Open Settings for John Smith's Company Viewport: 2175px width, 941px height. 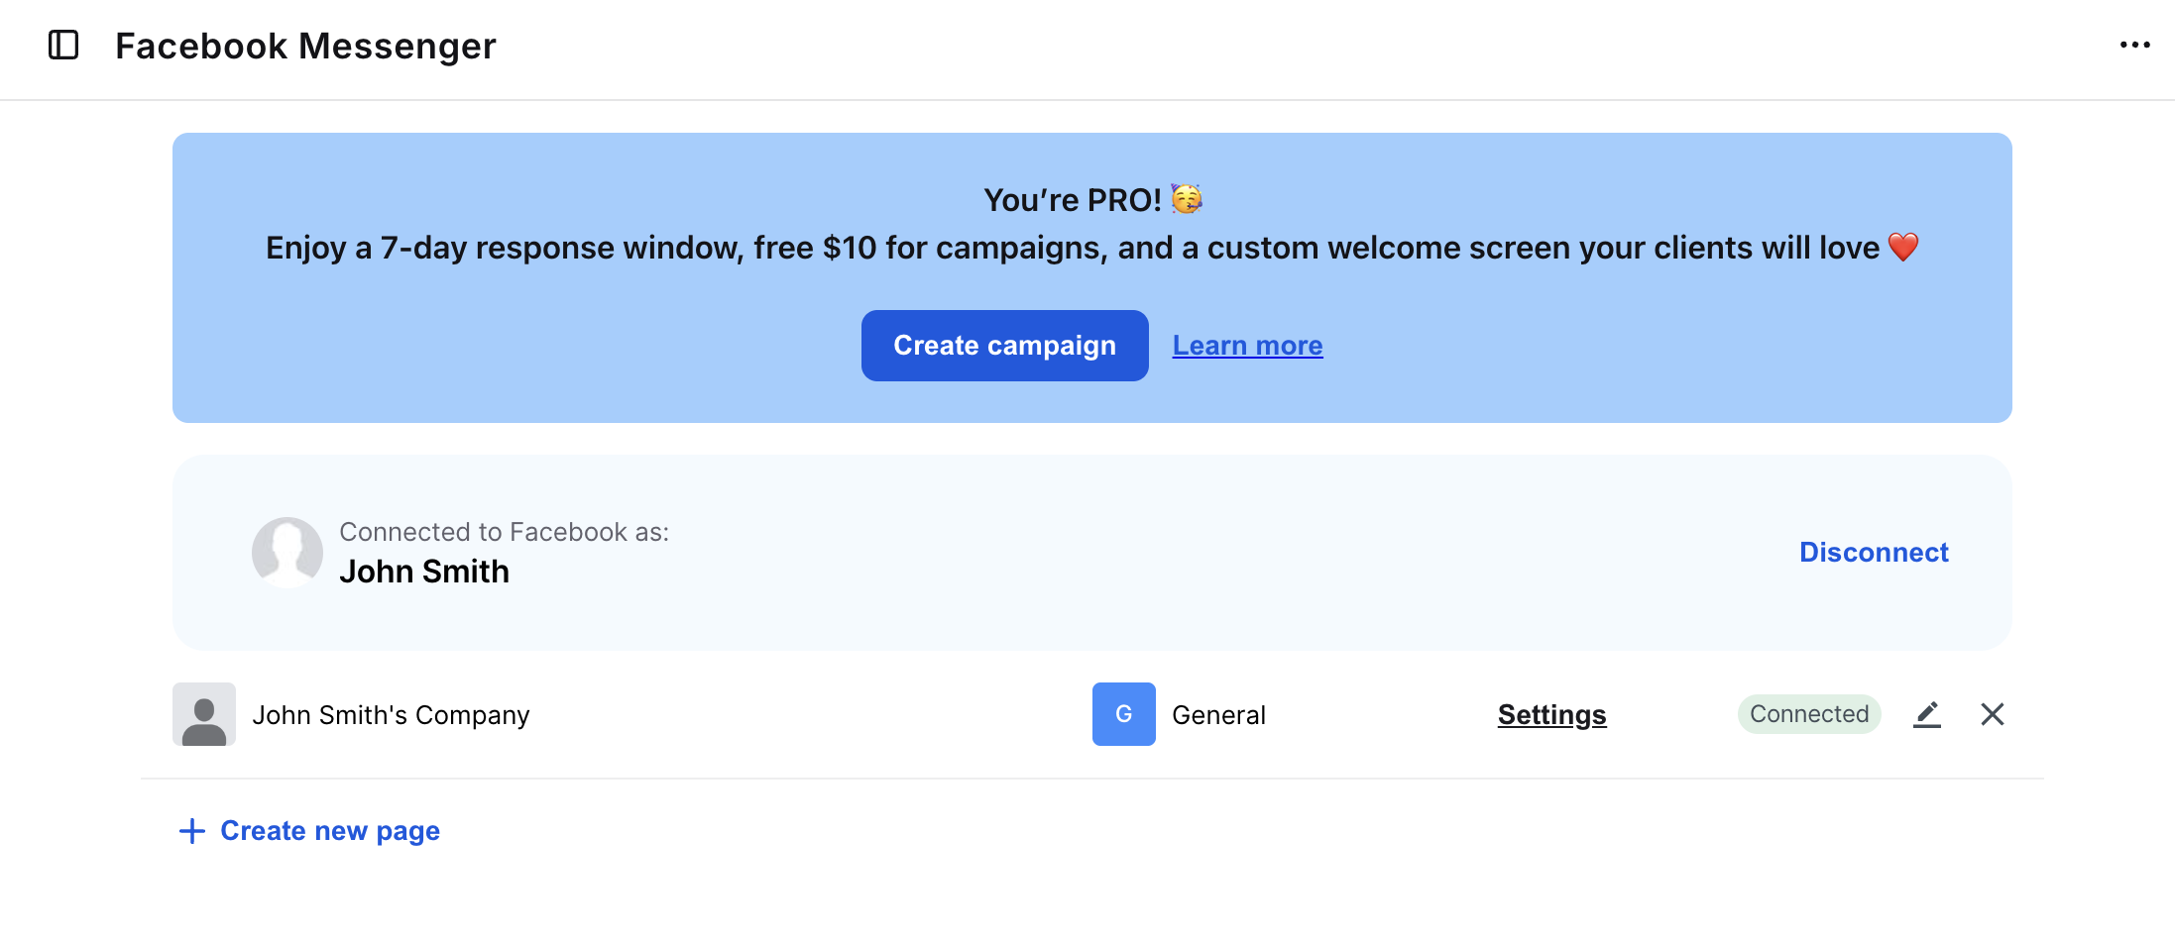(1551, 715)
